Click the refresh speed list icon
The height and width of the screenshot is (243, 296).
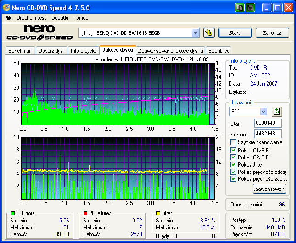coord(277,111)
